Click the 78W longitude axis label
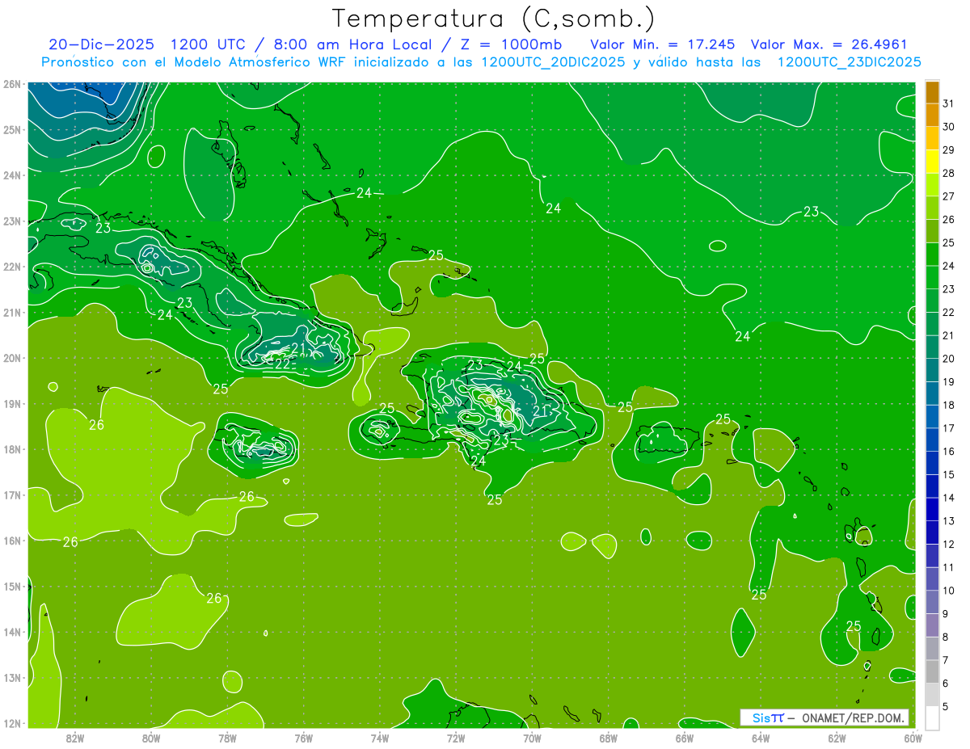The image size is (970, 749). click(x=227, y=738)
